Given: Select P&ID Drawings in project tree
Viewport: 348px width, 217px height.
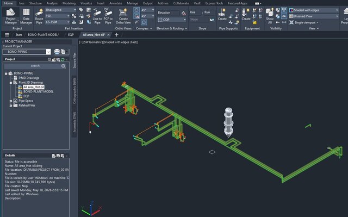Looking at the screenshot, I should click(29, 78).
